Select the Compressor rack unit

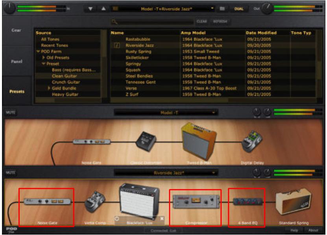coord(196,202)
